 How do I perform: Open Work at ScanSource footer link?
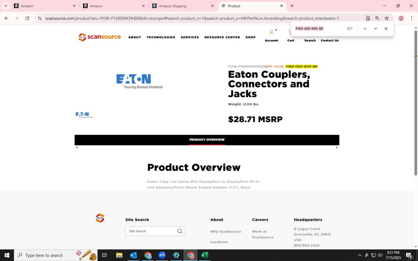(263, 234)
